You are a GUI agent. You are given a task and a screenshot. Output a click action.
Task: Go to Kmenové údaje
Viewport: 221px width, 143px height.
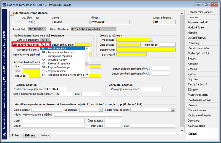click(x=202, y=126)
